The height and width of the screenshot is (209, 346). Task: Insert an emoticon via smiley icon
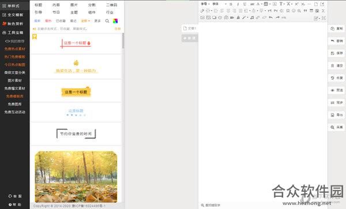click(x=294, y=10)
